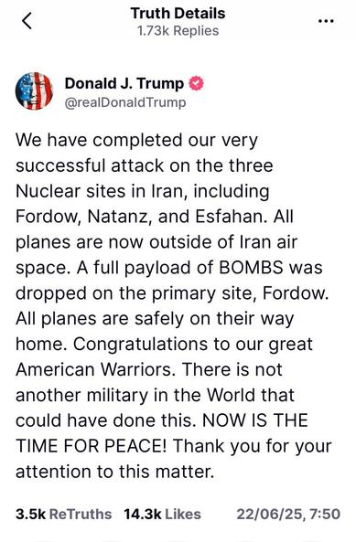Tap the @realDonaldTrump handle
This screenshot has height=542, width=356.
(x=125, y=102)
